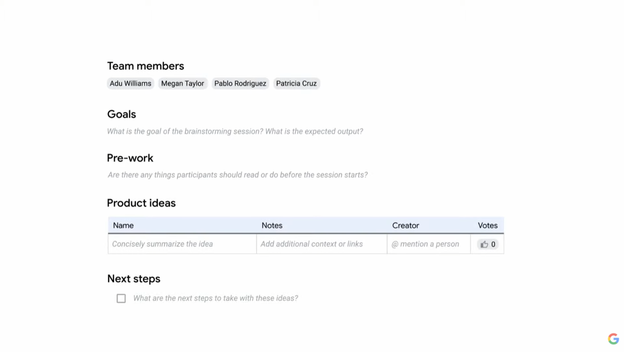Select the Pablo Rodriguez chip

click(x=240, y=83)
